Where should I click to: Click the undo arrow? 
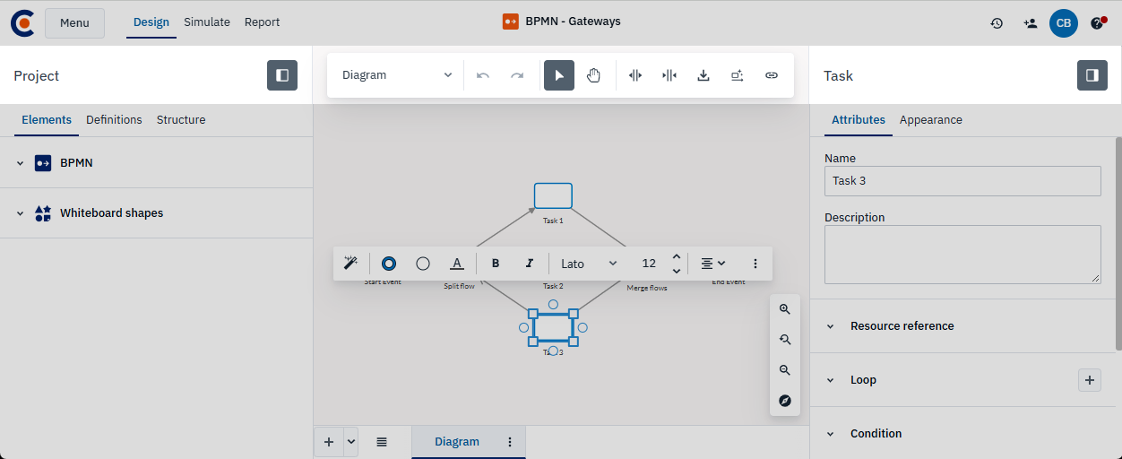coord(483,75)
